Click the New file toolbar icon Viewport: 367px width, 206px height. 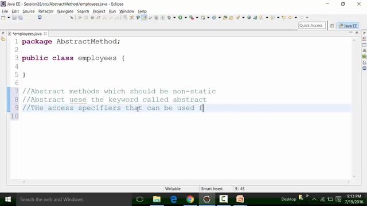click(x=3, y=18)
